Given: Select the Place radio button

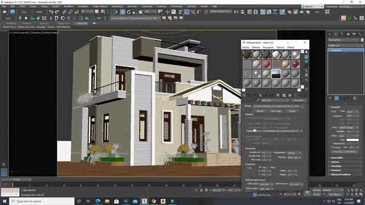Looking at the screenshot, I should click(269, 167).
